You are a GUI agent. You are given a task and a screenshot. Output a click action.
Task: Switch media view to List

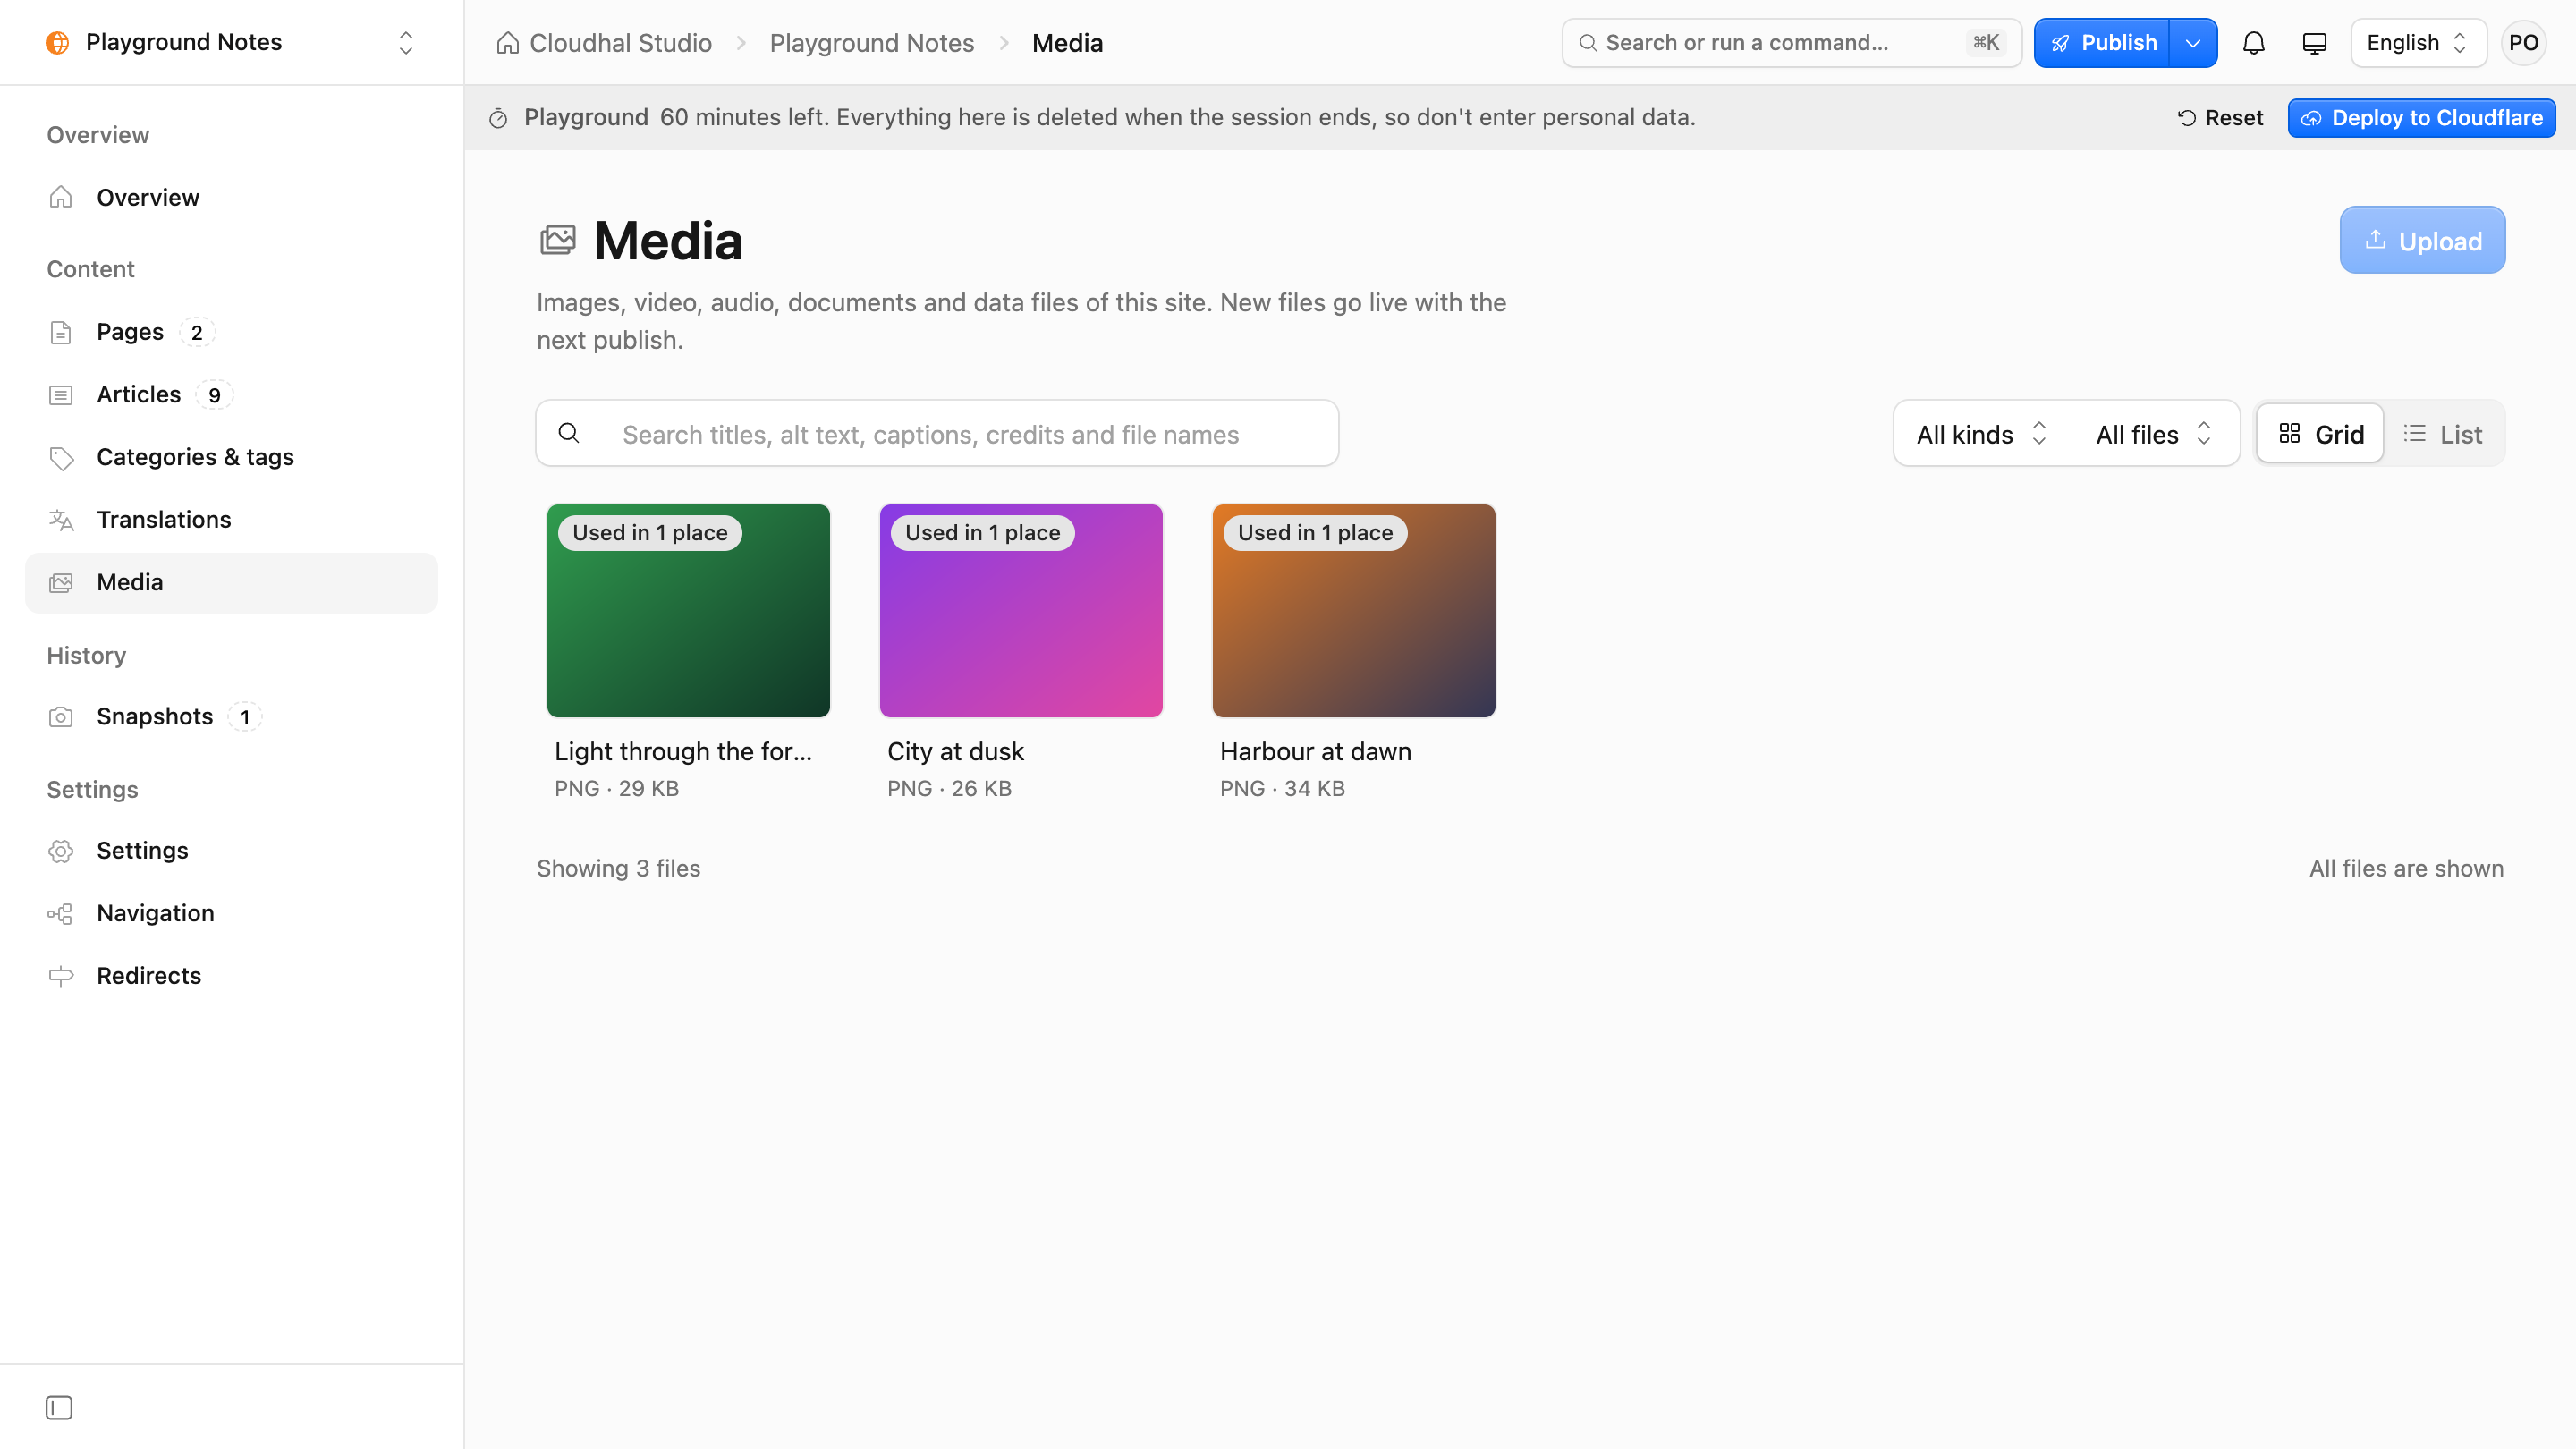click(x=2443, y=434)
